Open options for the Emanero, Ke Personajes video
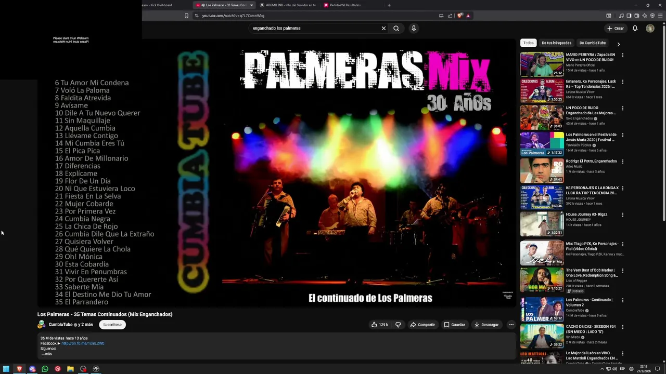Viewport: 666px width, 374px height. 622,82
